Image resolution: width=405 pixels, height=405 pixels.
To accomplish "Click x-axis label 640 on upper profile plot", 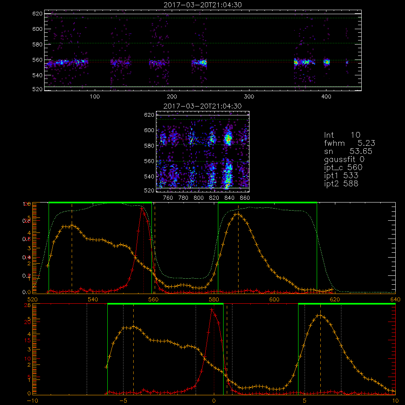I will [395, 299].
